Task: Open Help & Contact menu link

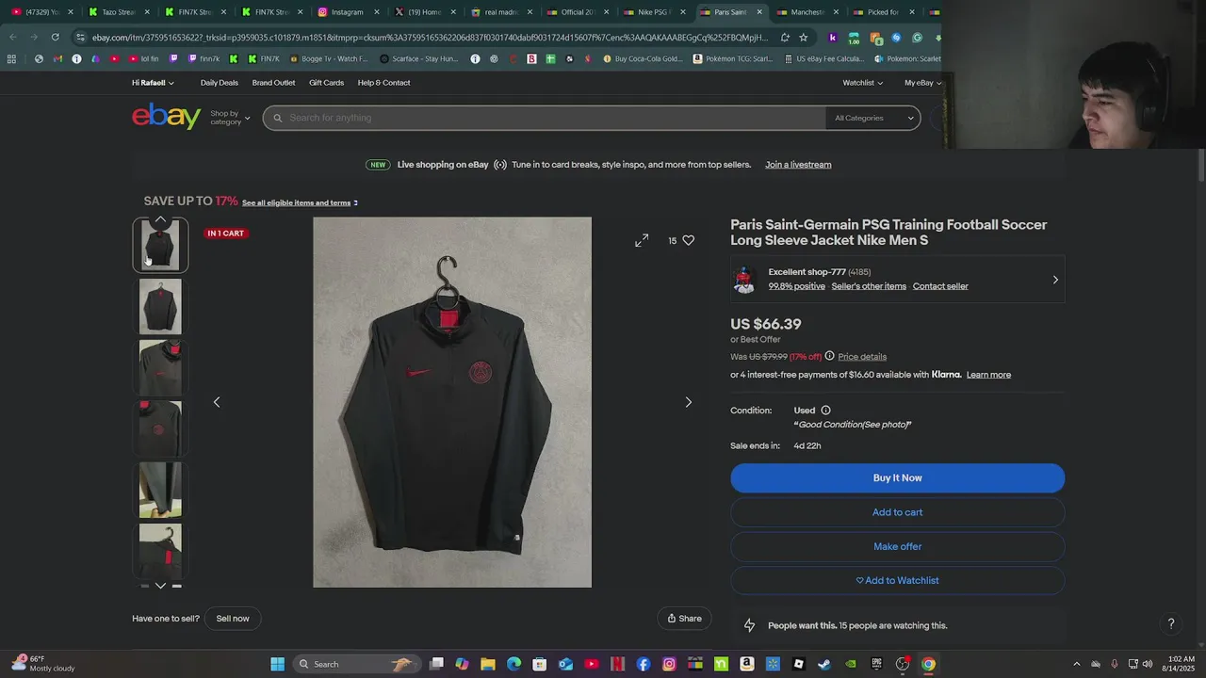Action: click(x=383, y=83)
